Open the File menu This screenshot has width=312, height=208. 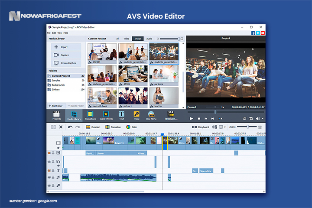pyautogui.click(x=49, y=33)
